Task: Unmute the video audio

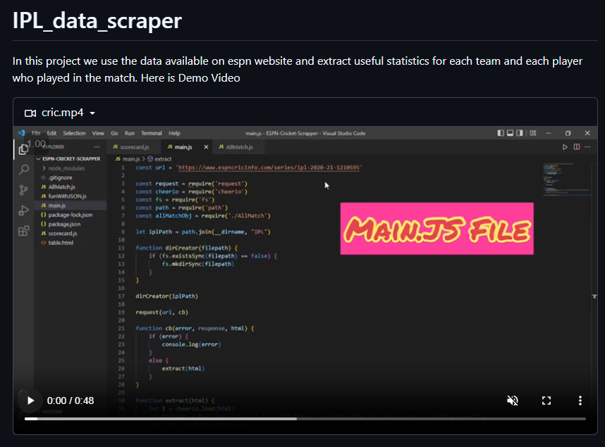Action: pos(513,401)
